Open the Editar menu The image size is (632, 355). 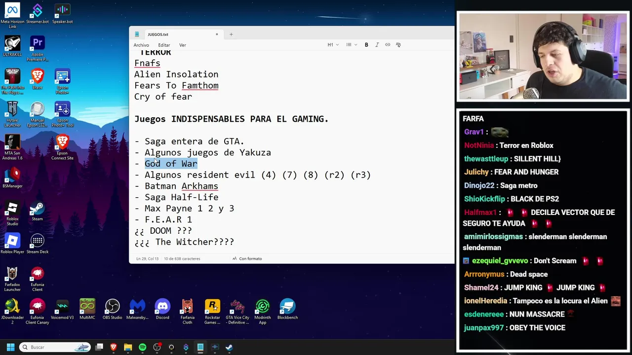coord(164,45)
